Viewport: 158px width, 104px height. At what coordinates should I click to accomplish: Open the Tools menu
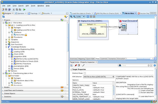click(33, 6)
